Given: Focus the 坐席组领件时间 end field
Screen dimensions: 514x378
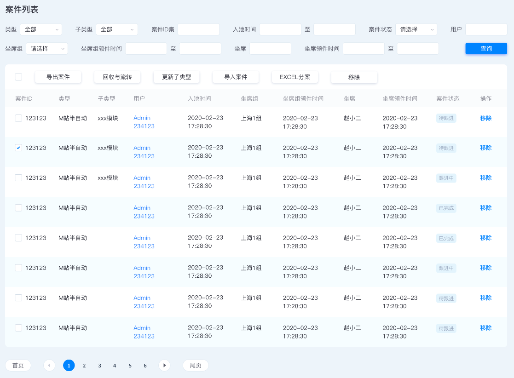Looking at the screenshot, I should coord(200,48).
